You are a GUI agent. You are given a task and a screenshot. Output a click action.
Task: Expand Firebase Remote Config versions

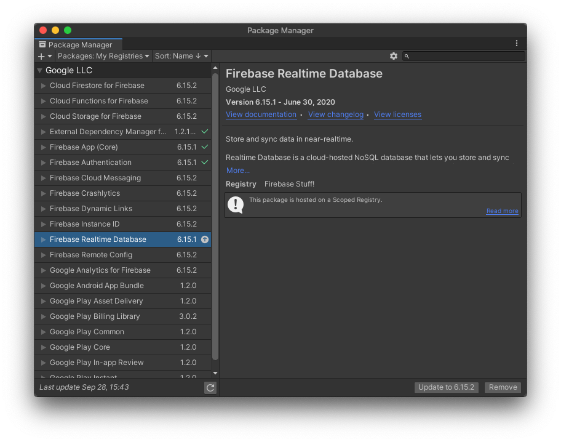pyautogui.click(x=43, y=255)
